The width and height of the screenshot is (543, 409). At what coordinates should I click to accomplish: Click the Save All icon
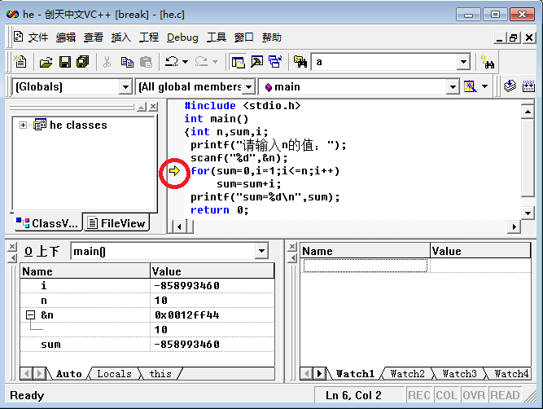[83, 62]
